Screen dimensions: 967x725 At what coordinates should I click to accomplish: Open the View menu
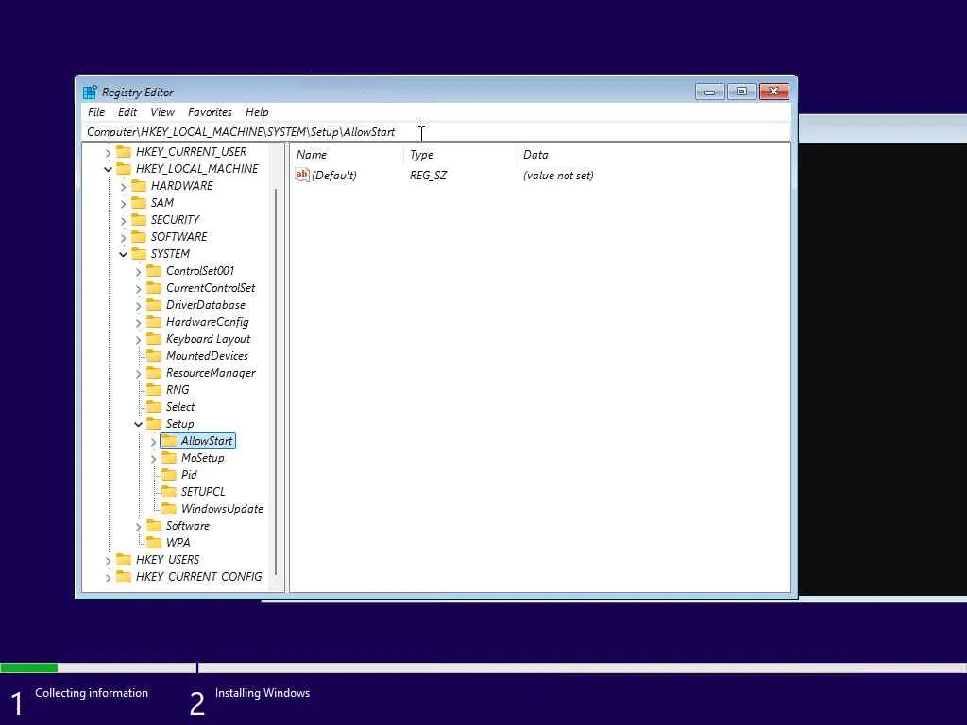point(162,112)
